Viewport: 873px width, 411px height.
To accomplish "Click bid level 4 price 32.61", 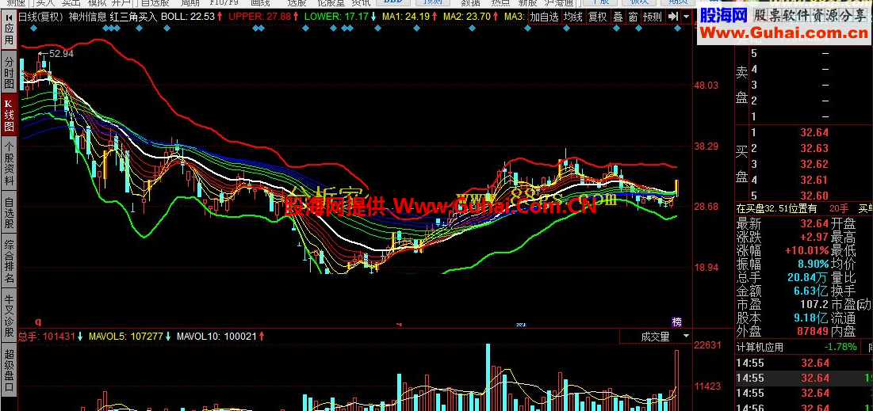I will click(x=814, y=180).
